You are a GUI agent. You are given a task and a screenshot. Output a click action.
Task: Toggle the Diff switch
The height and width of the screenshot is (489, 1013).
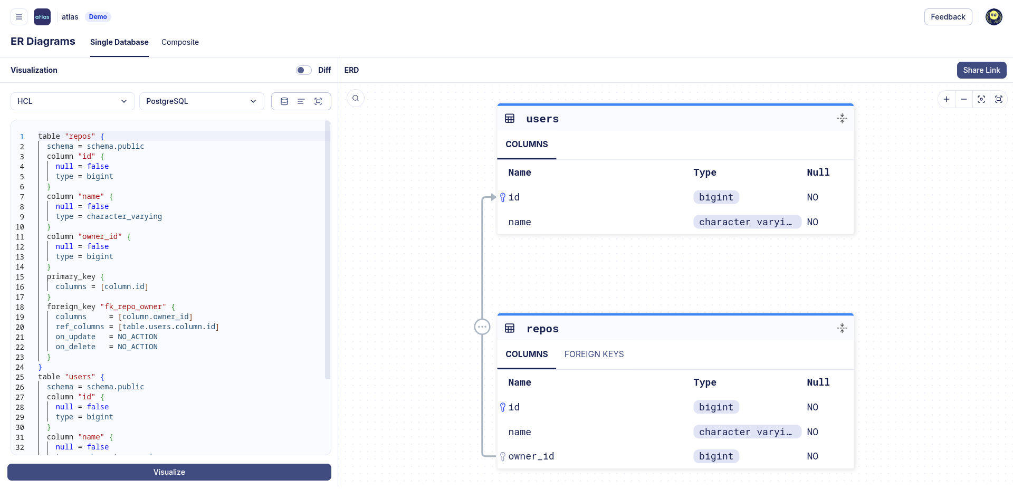[303, 70]
